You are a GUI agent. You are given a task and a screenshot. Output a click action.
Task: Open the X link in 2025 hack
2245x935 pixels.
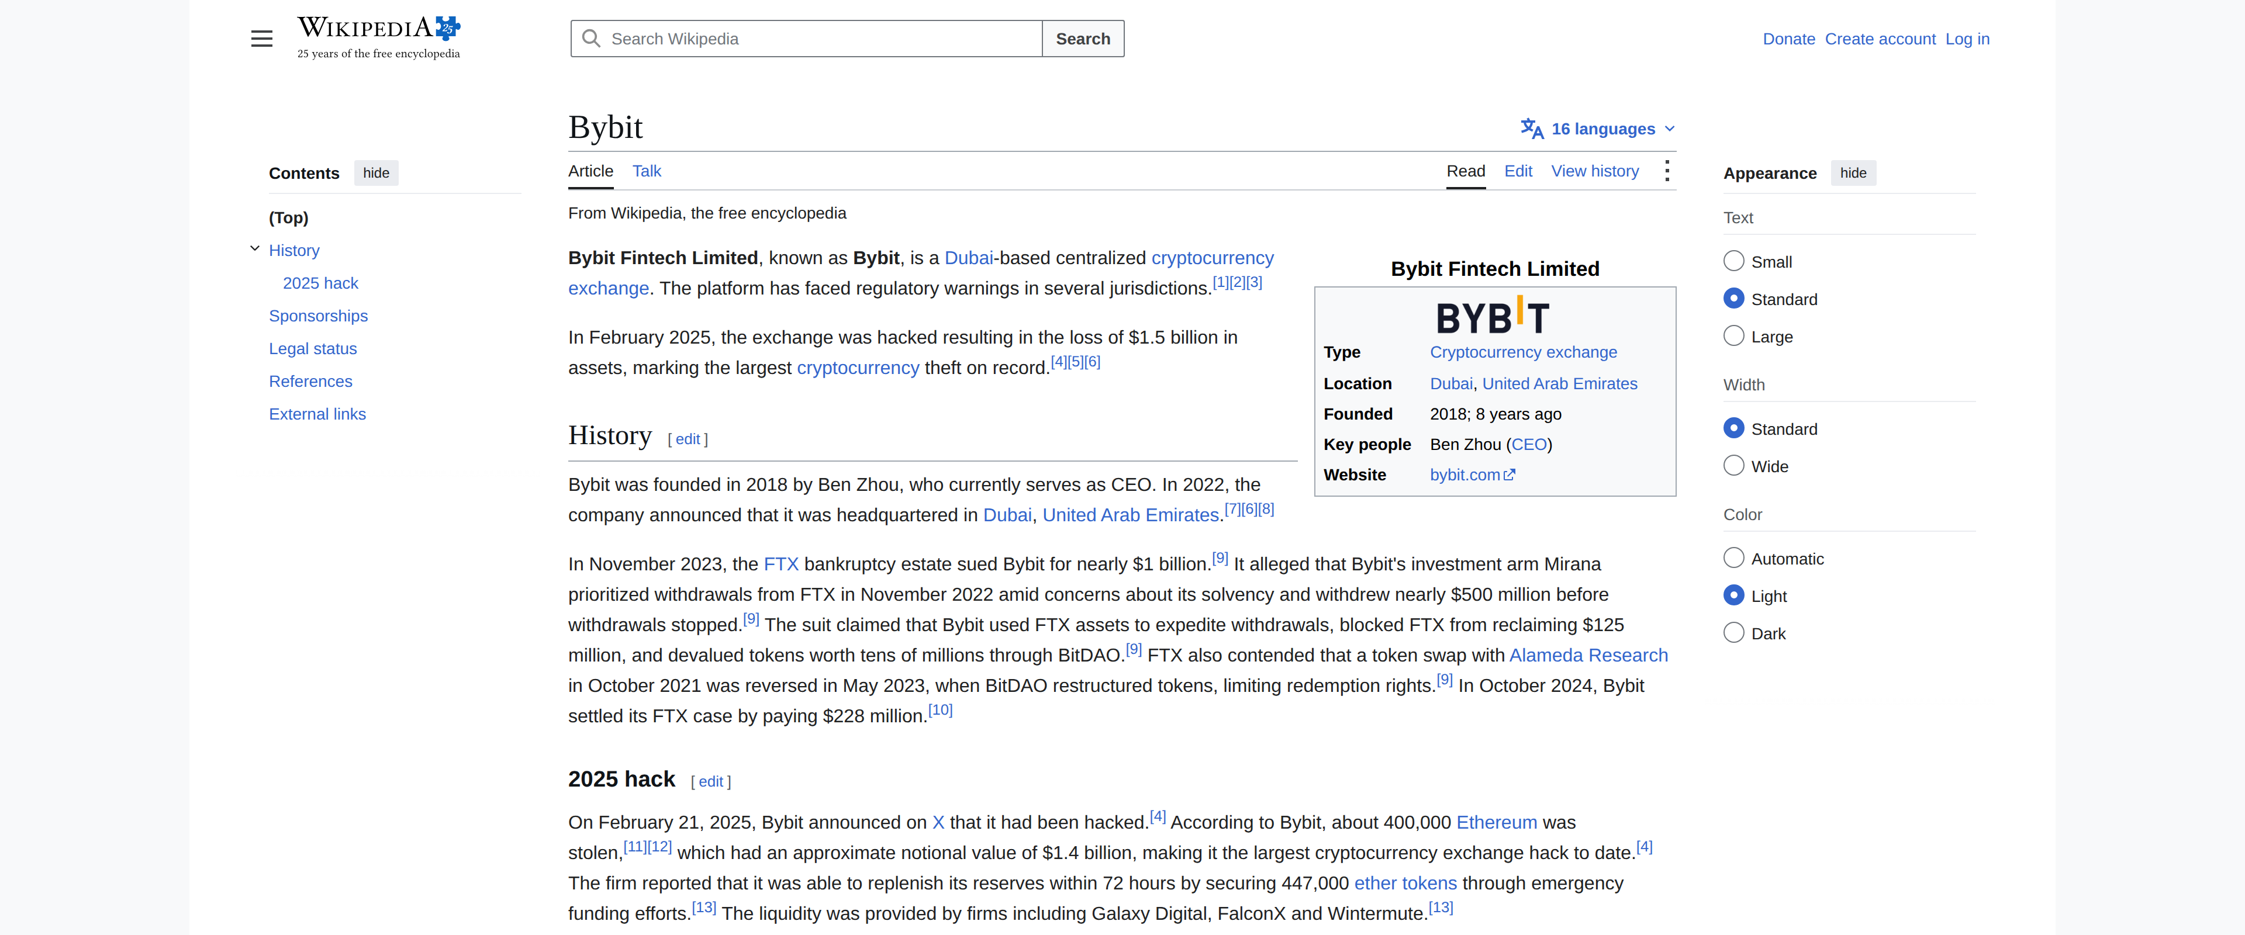click(x=938, y=823)
